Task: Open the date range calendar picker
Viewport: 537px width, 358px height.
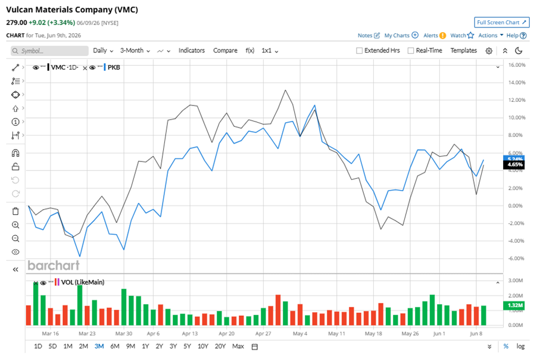Action: (x=254, y=347)
